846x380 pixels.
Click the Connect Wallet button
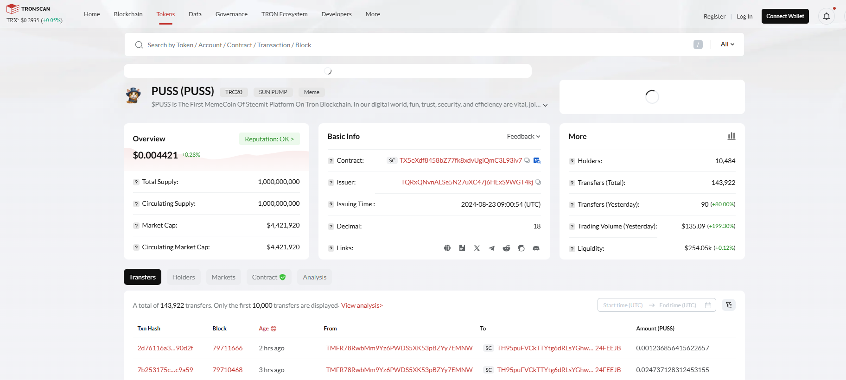(785, 16)
